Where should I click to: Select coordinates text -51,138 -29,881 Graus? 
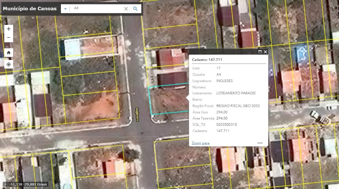tap(28, 184)
